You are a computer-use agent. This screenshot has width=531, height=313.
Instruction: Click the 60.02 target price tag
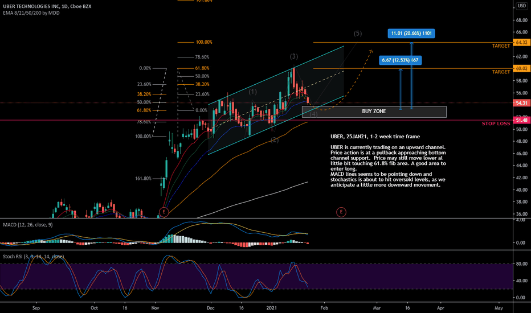pos(522,68)
